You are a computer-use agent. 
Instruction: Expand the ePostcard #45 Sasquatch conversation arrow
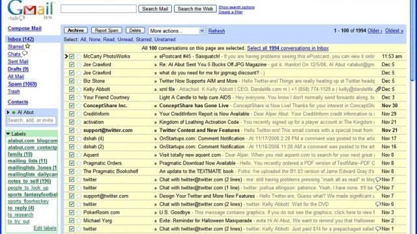click(155, 57)
